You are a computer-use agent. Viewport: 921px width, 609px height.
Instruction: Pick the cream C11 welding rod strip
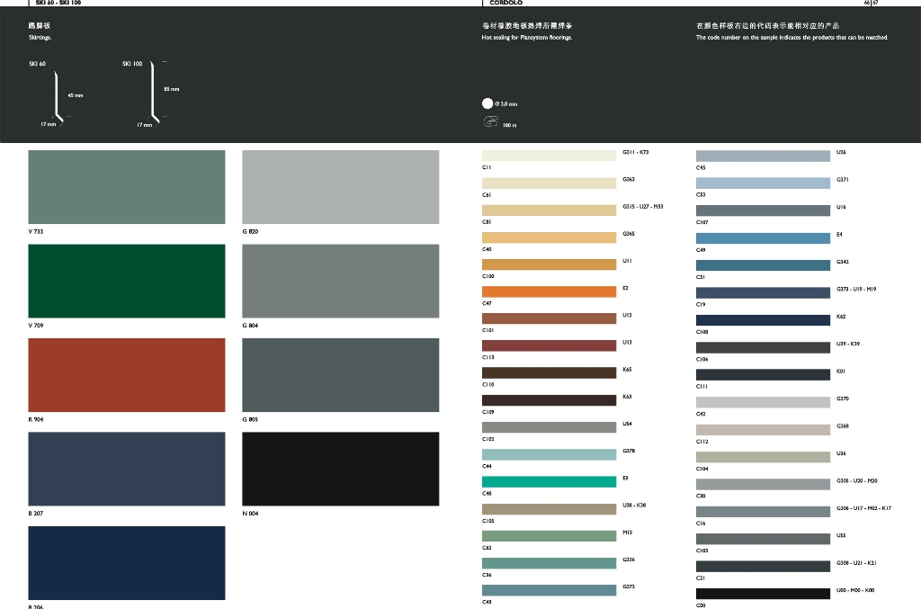coord(549,156)
